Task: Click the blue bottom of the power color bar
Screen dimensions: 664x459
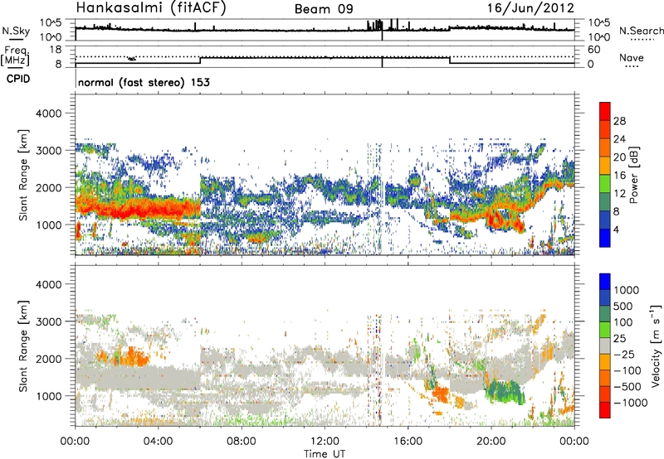Action: tap(605, 238)
